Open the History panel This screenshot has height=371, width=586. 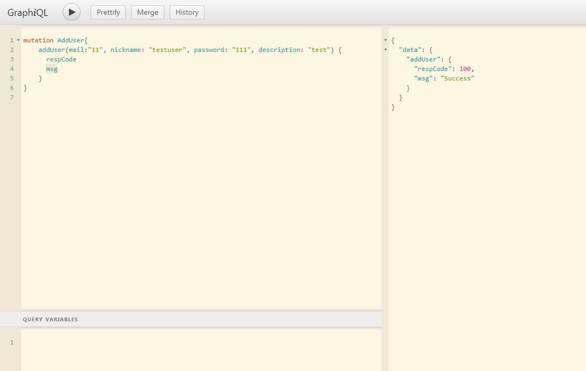187,12
